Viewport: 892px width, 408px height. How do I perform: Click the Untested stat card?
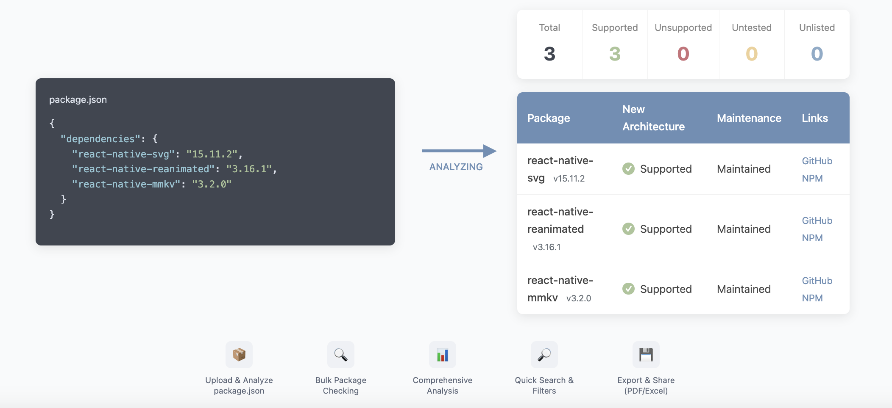752,44
